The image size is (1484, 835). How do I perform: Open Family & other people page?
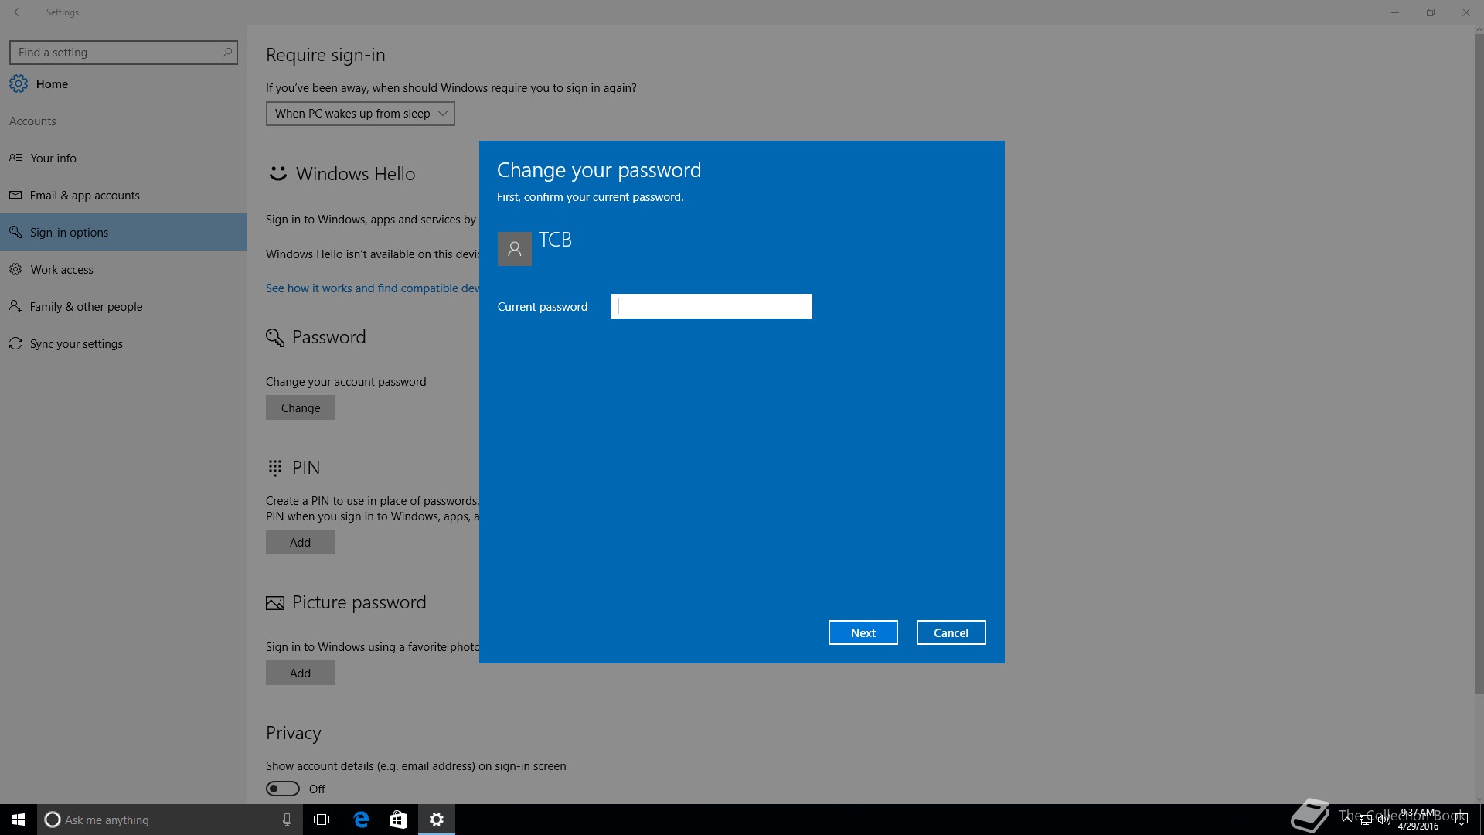click(x=124, y=306)
